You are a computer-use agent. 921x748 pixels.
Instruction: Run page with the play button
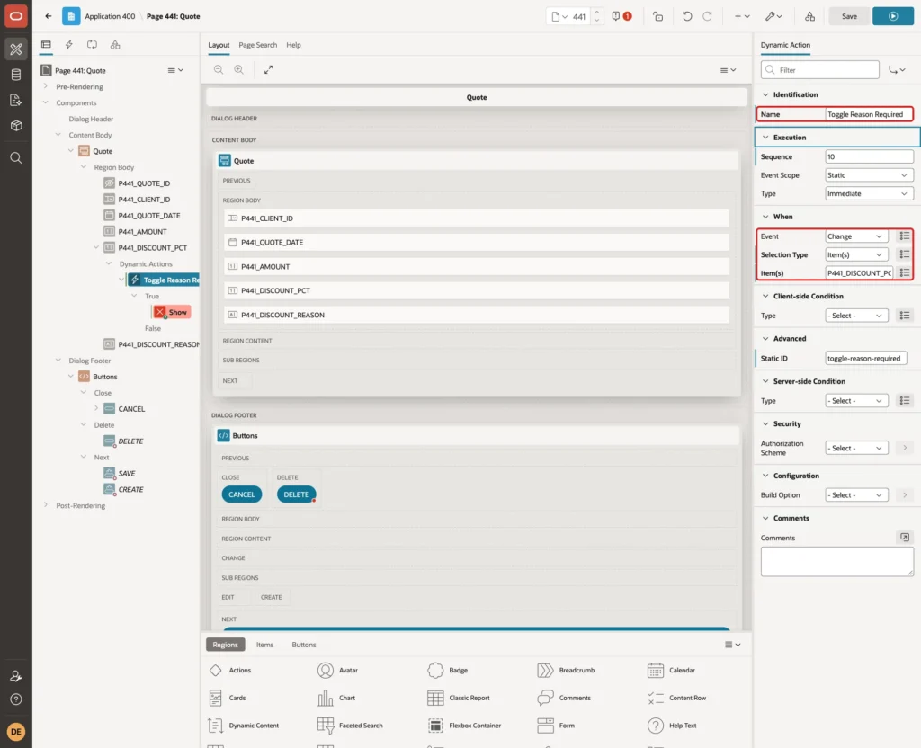(x=893, y=16)
